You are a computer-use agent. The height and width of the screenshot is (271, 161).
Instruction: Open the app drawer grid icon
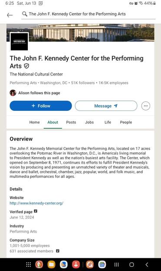(28, 264)
